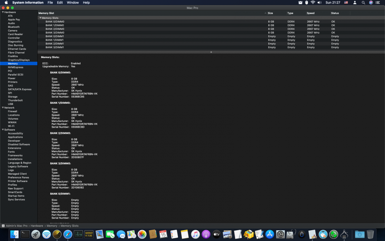Launch FaceTime from the dock

[x=110, y=234]
